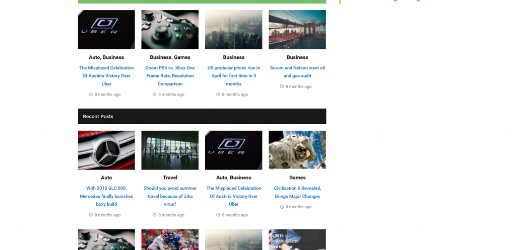This screenshot has width=516, height=250.
Task: Open the Mercedes grille thumbnail
Action: tap(106, 150)
